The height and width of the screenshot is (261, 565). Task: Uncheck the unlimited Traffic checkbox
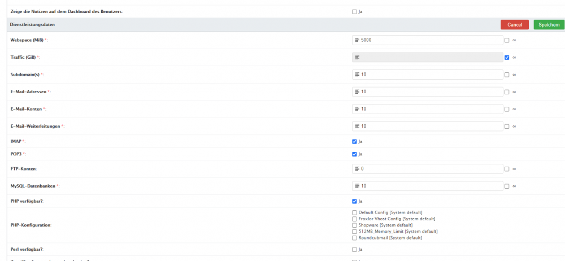[507, 57]
